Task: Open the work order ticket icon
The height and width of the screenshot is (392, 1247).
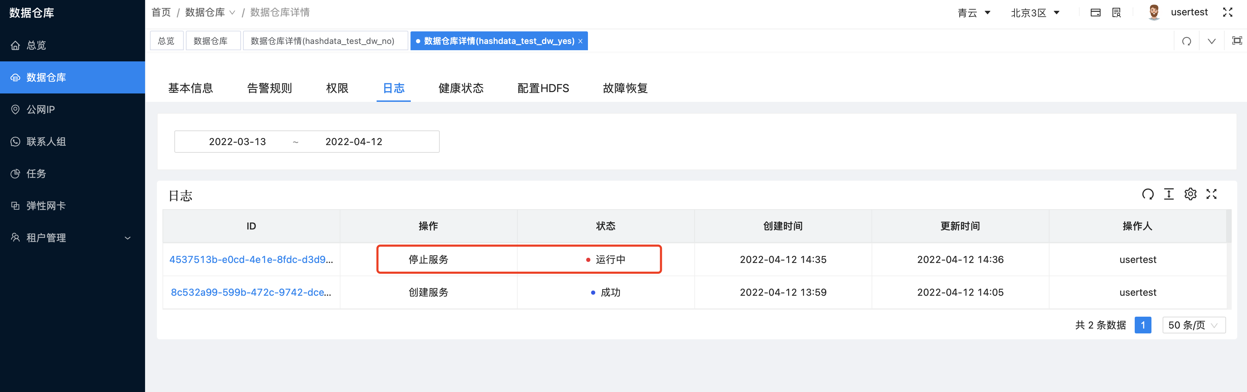Action: [x=1116, y=12]
